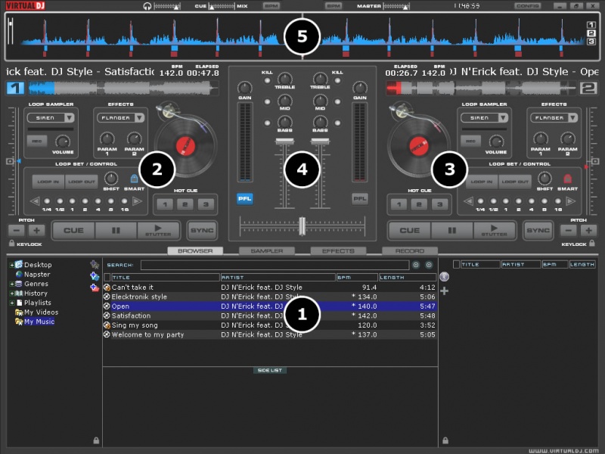
Task: Toggle Smart loop on deck 1
Action: [134, 179]
